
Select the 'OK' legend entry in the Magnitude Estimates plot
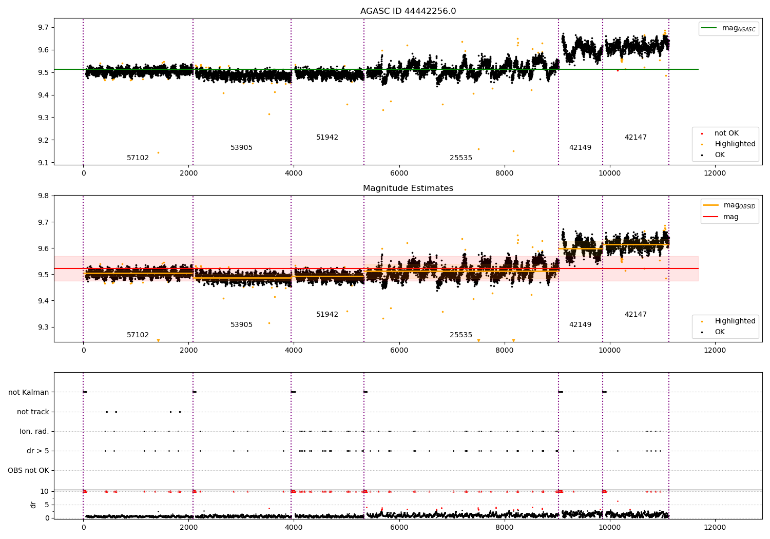tap(720, 332)
